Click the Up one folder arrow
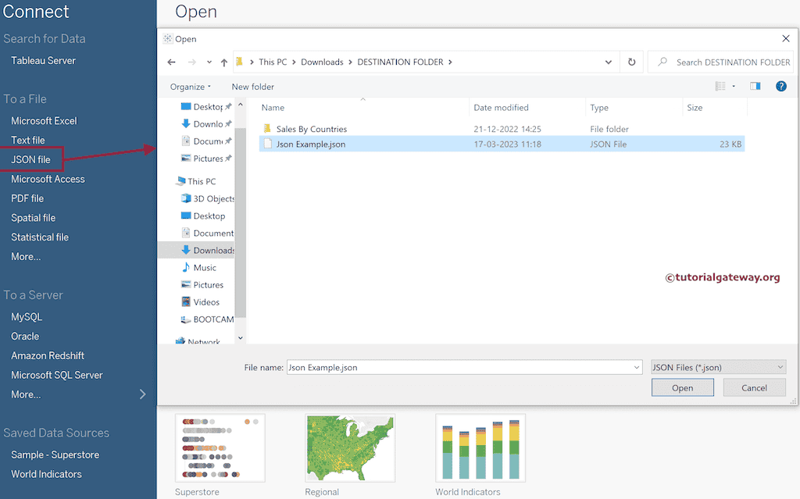The image size is (800, 499). (223, 62)
